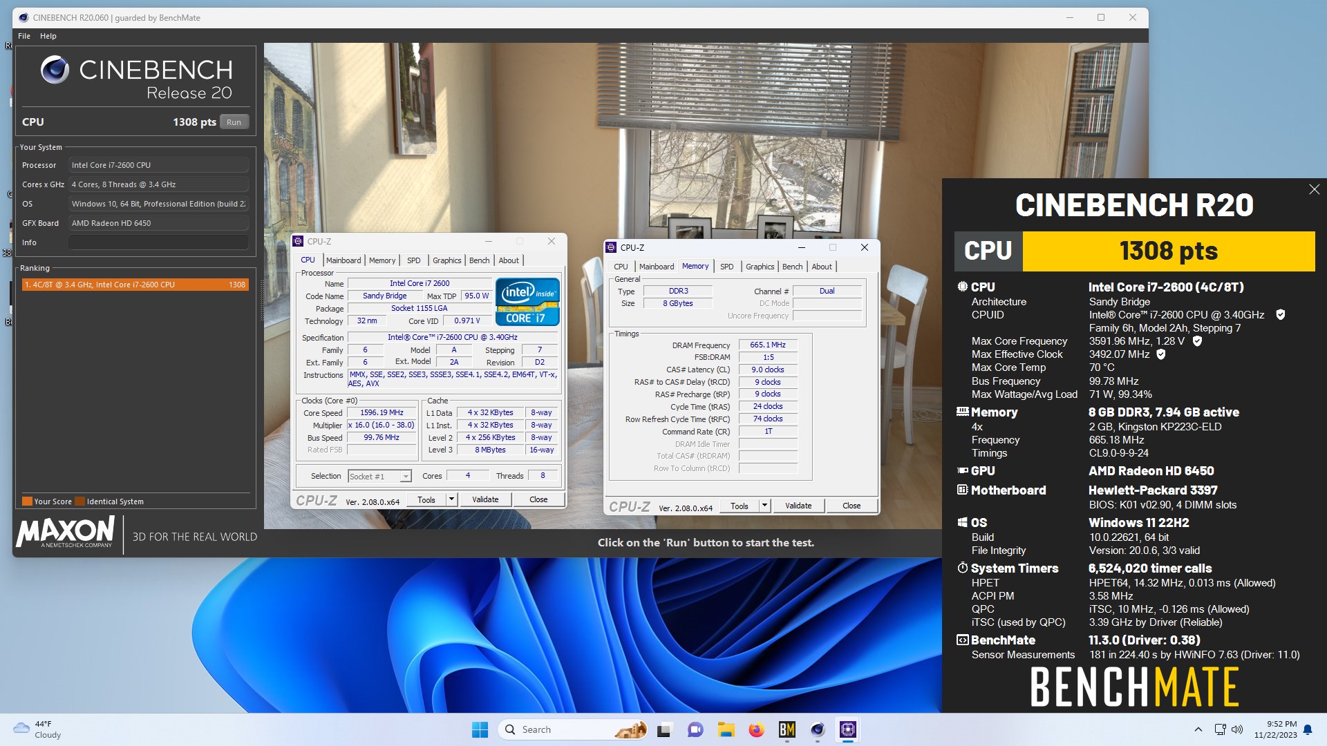Screen dimensions: 1327x746
Task: Switch to Cinebench from the taskbar
Action: 818,729
